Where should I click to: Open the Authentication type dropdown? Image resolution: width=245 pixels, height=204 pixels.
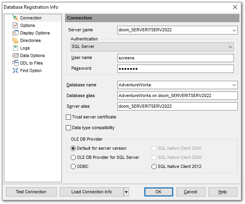tap(230, 47)
